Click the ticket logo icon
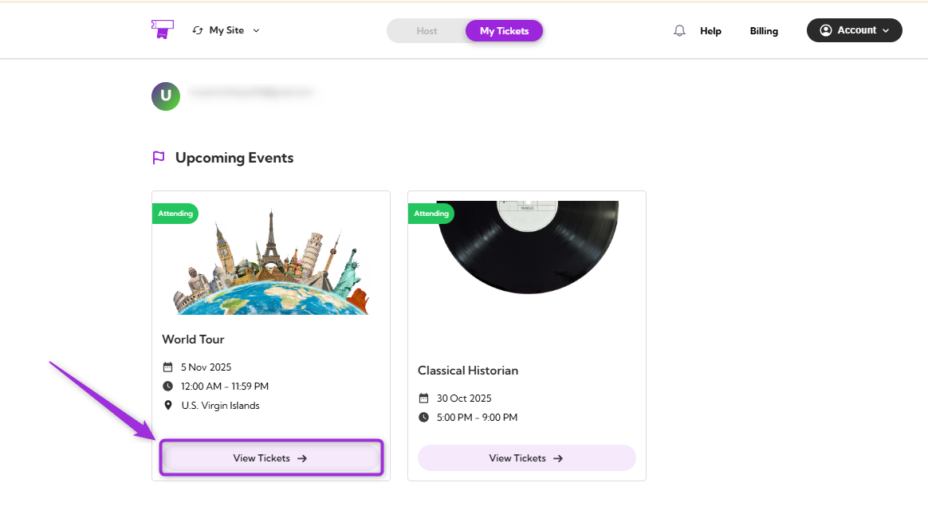The width and height of the screenshot is (928, 522). (x=162, y=29)
